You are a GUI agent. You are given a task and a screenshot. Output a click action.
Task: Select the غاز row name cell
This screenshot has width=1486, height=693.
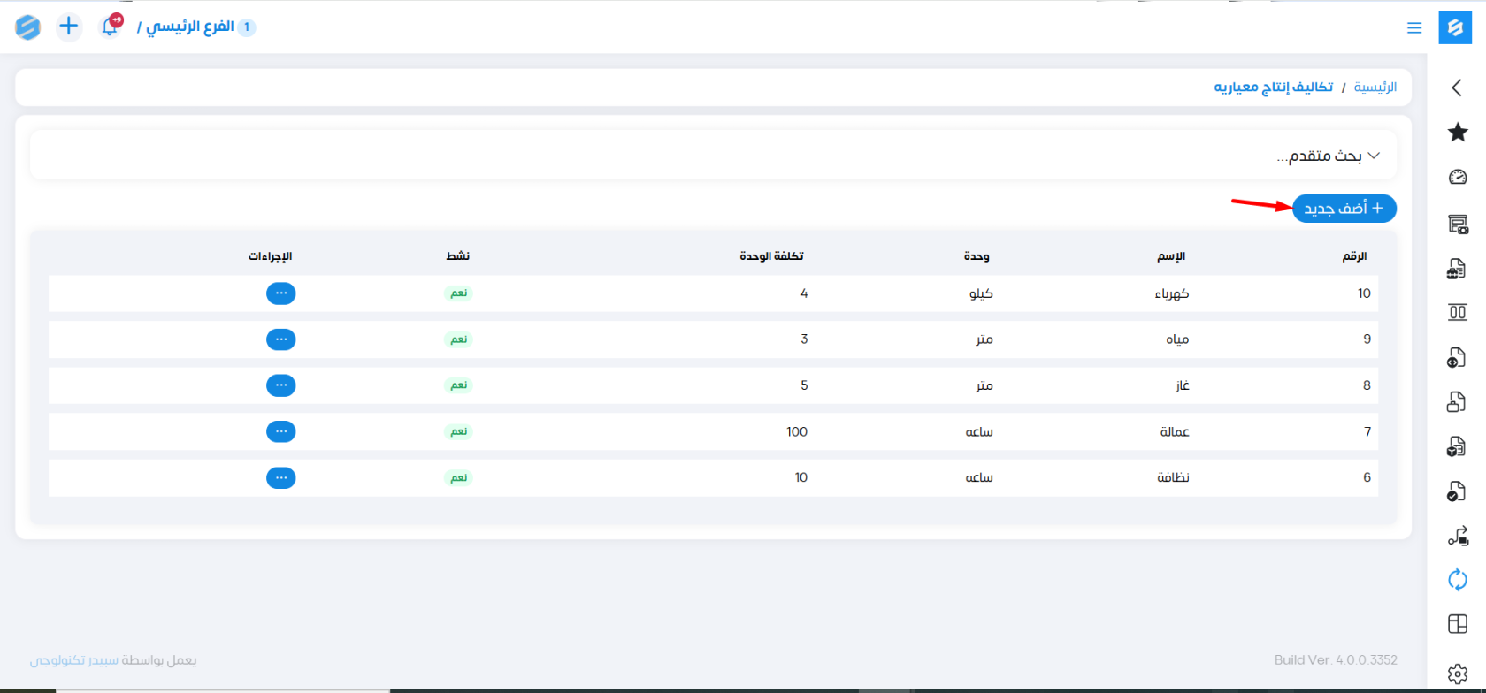1182,385
